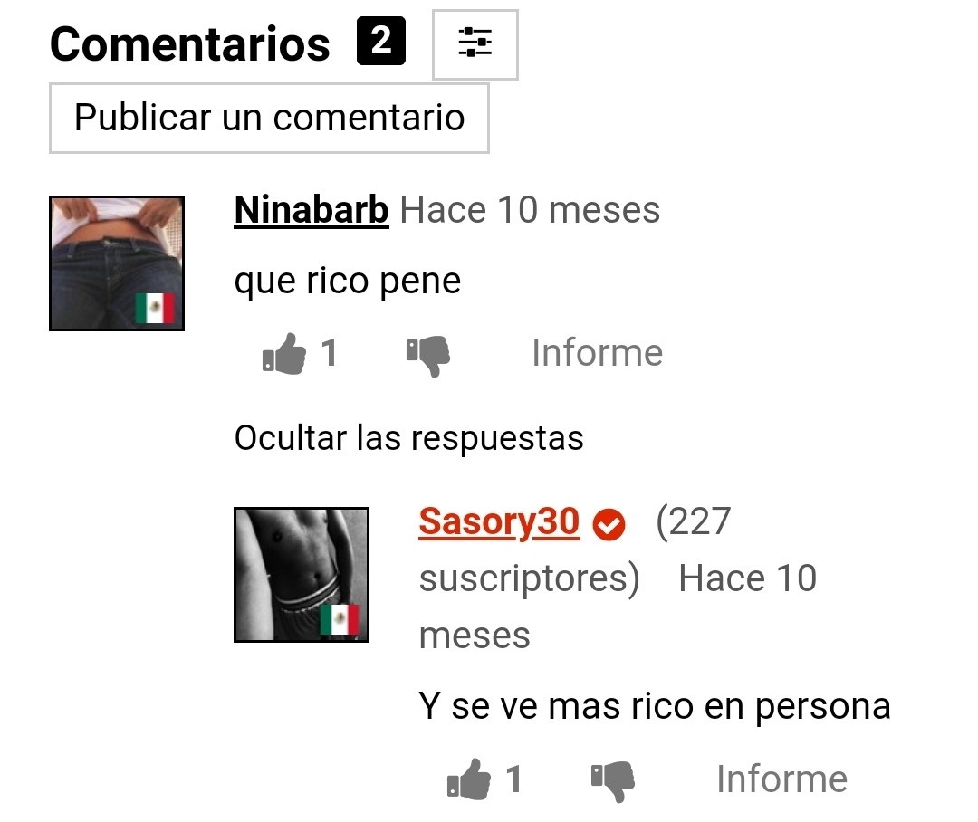Image resolution: width=978 pixels, height=822 pixels.
Task: Report Sasory30's reply with Informe
Action: [x=781, y=779]
